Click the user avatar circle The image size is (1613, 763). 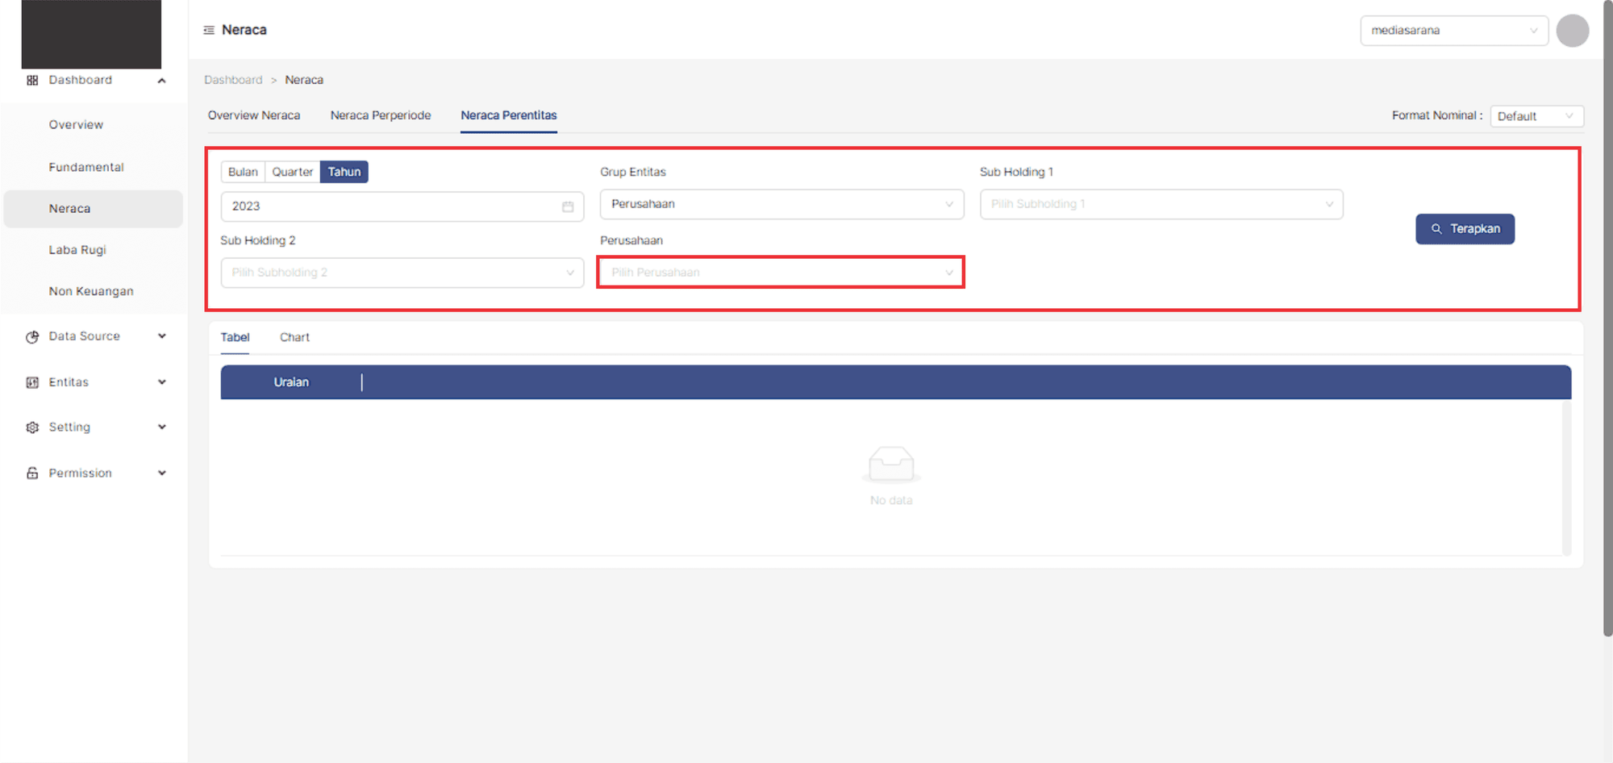click(x=1572, y=31)
